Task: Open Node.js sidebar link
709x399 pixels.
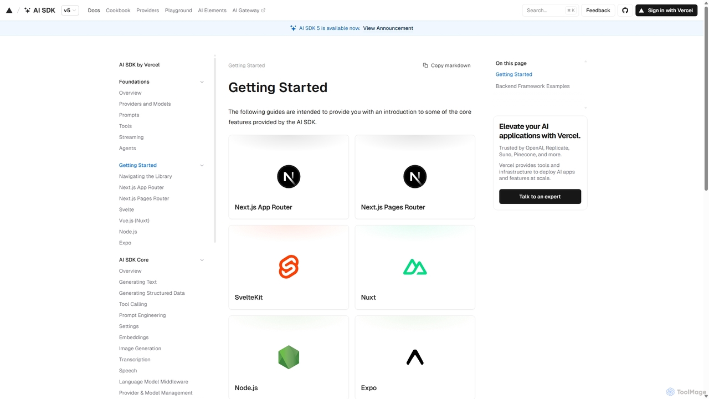Action: [x=128, y=232]
